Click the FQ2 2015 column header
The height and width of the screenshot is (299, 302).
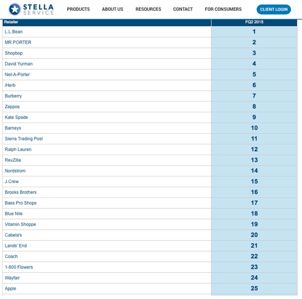pos(254,22)
